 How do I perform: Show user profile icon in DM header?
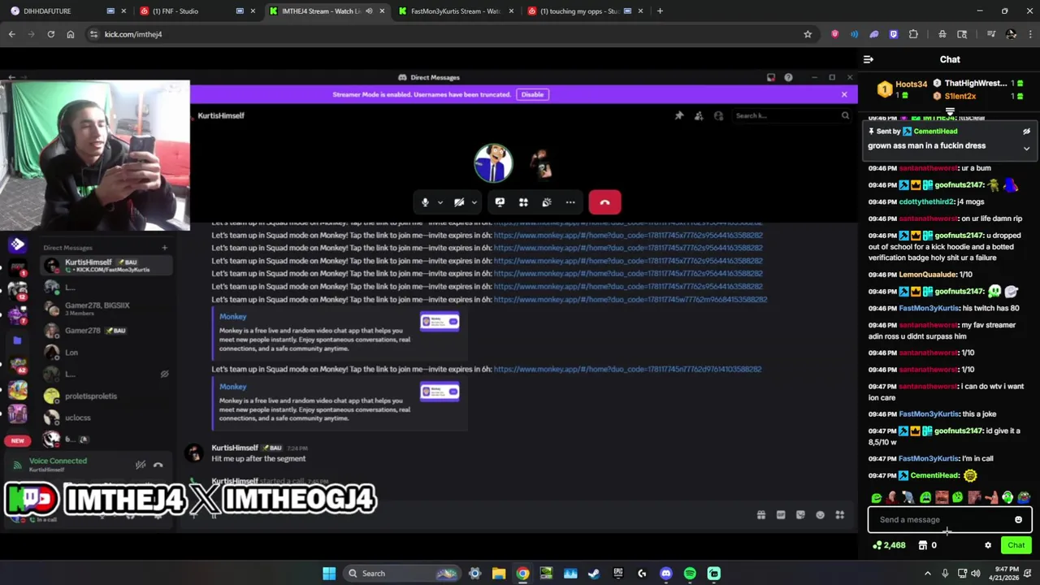coord(718,115)
